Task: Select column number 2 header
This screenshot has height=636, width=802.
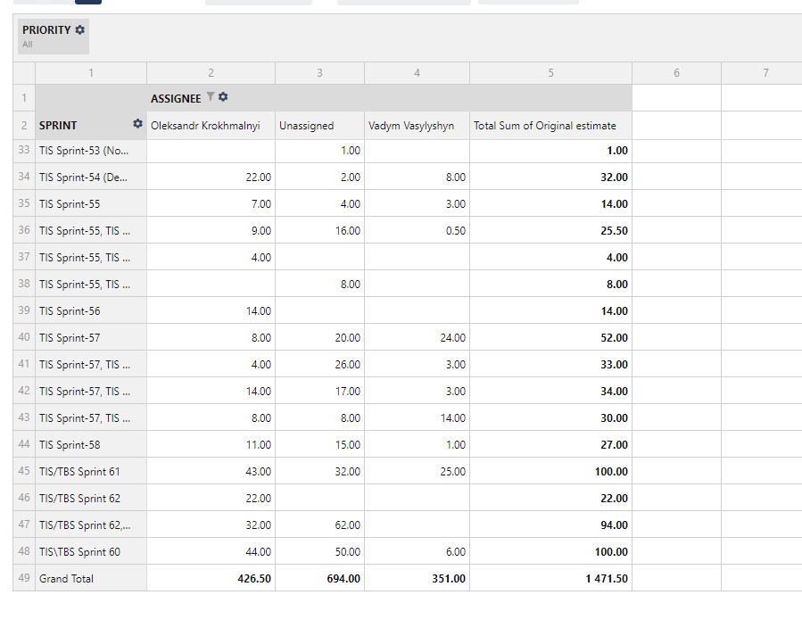Action: (x=211, y=73)
